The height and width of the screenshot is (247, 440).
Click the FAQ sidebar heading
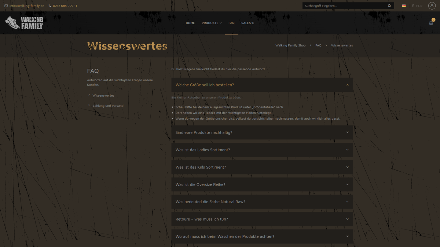coord(93,71)
